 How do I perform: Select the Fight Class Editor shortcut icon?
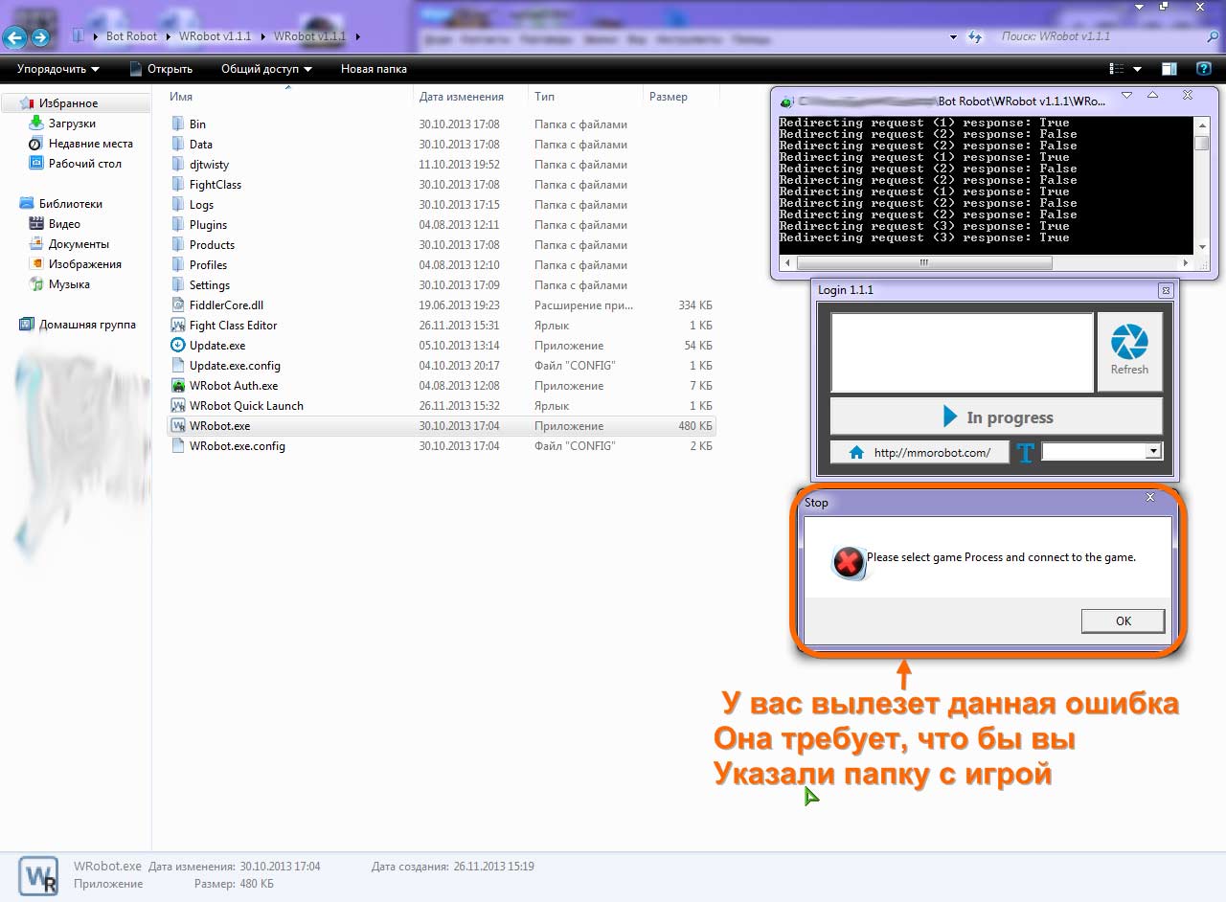(x=178, y=325)
